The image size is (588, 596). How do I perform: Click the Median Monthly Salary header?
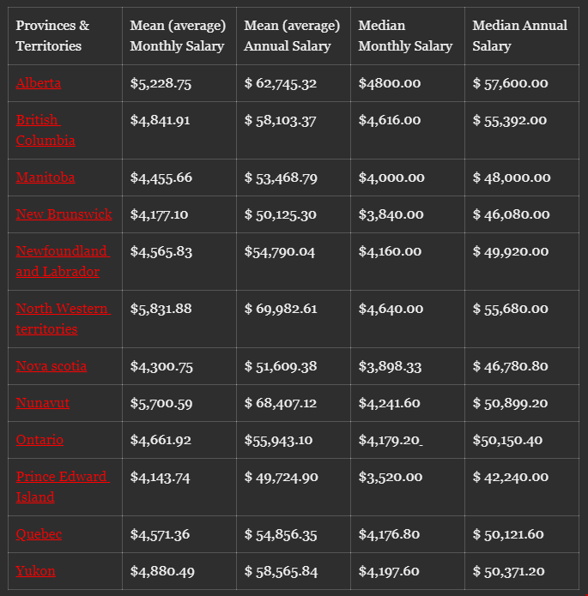[405, 36]
